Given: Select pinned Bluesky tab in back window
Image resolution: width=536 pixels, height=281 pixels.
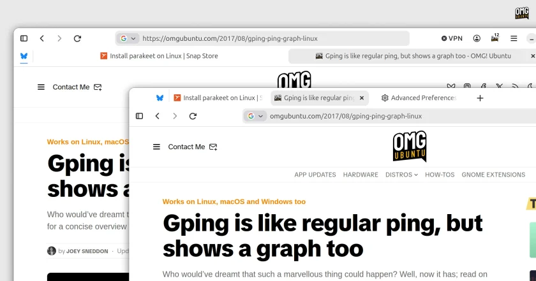Looking at the screenshot, I should click(x=24, y=56).
